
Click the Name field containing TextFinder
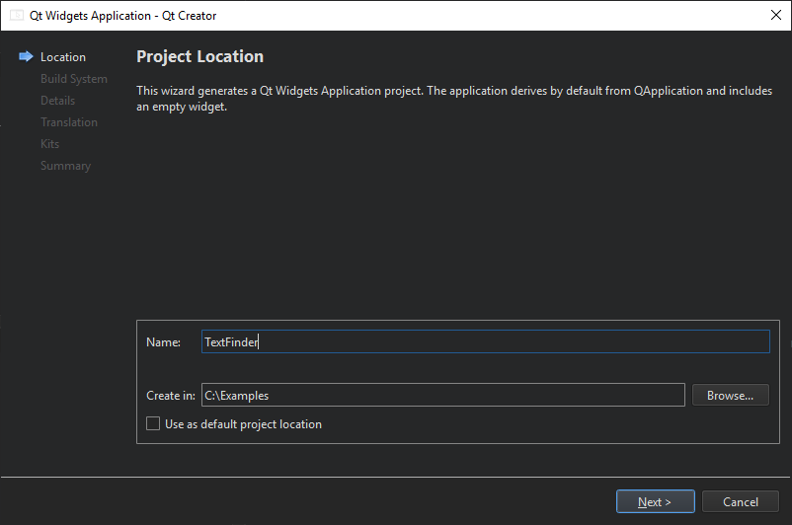tap(484, 341)
